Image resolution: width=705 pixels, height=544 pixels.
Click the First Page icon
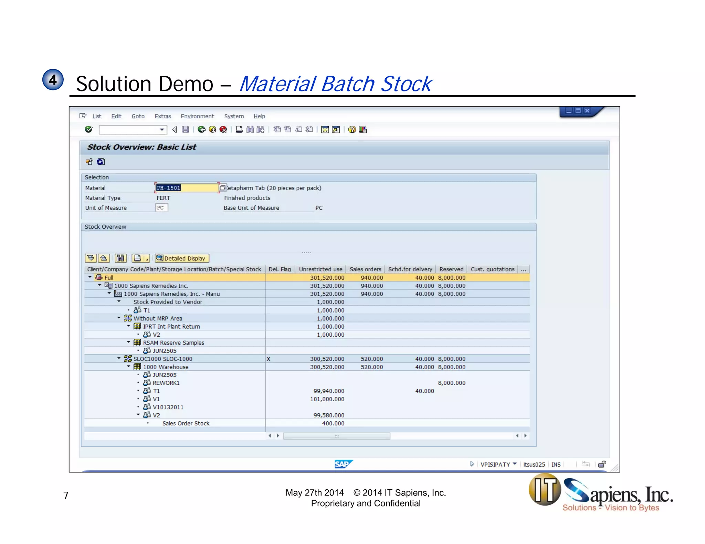click(277, 129)
